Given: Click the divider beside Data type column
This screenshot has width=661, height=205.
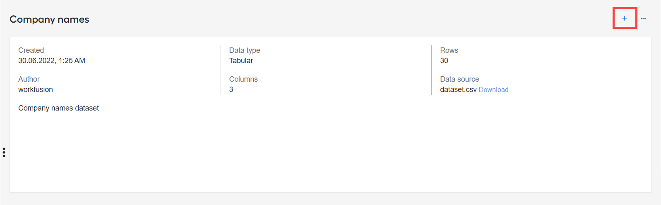Looking at the screenshot, I should tap(221, 70).
